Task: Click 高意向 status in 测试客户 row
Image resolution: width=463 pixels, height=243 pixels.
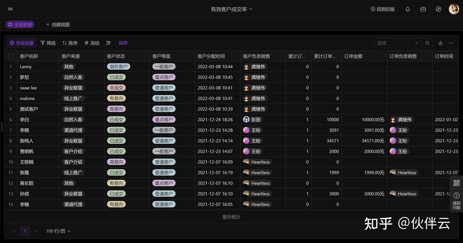Action: (x=116, y=109)
